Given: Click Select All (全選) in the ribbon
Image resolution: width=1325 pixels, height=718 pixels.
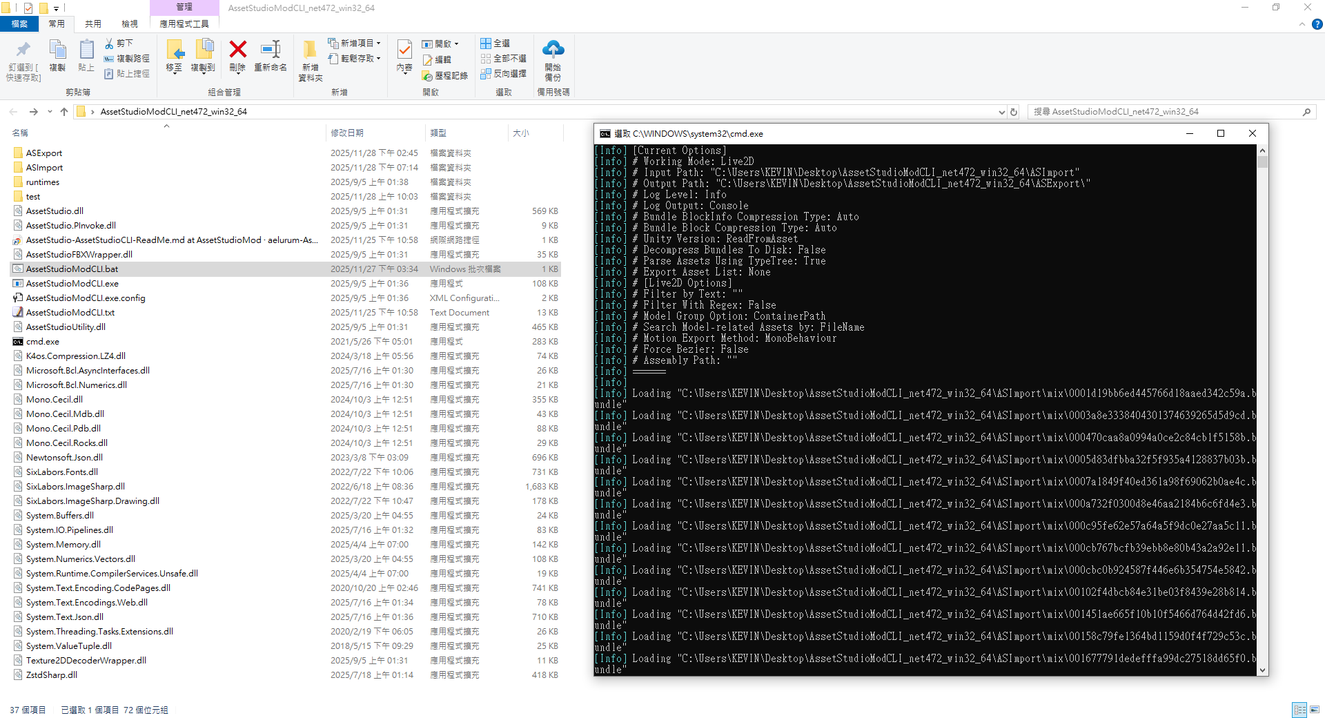Looking at the screenshot, I should (x=495, y=43).
